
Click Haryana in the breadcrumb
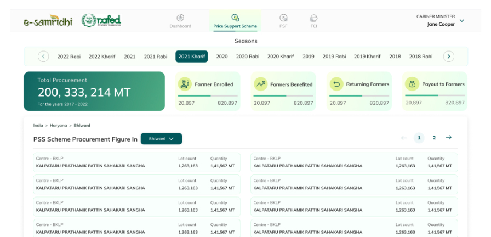pyautogui.click(x=58, y=126)
